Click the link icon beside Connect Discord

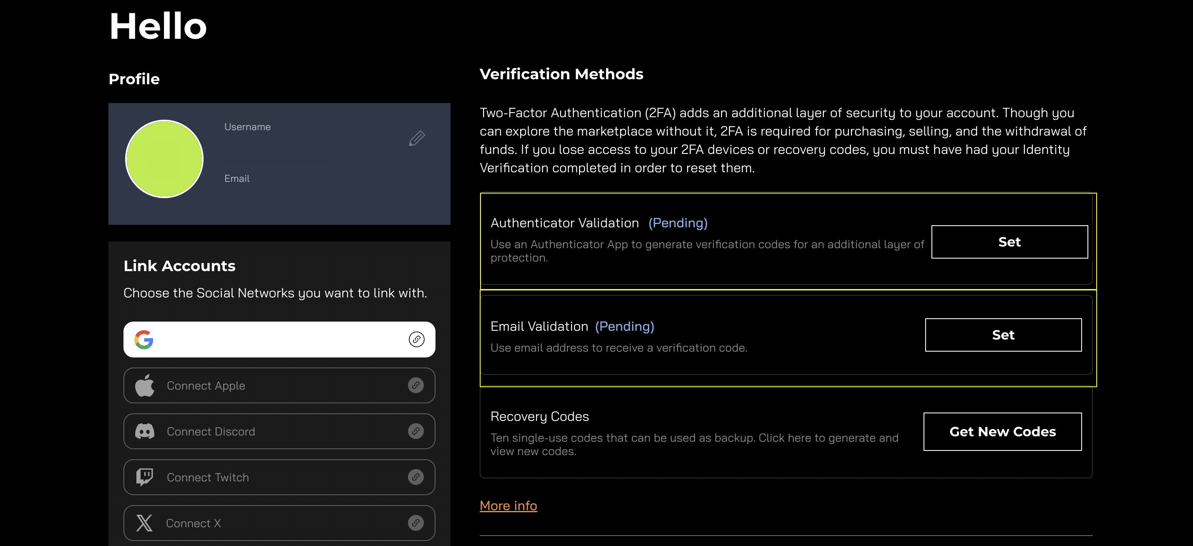coord(416,431)
